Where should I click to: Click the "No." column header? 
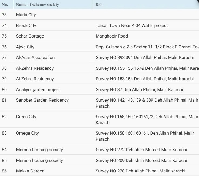(5, 5)
